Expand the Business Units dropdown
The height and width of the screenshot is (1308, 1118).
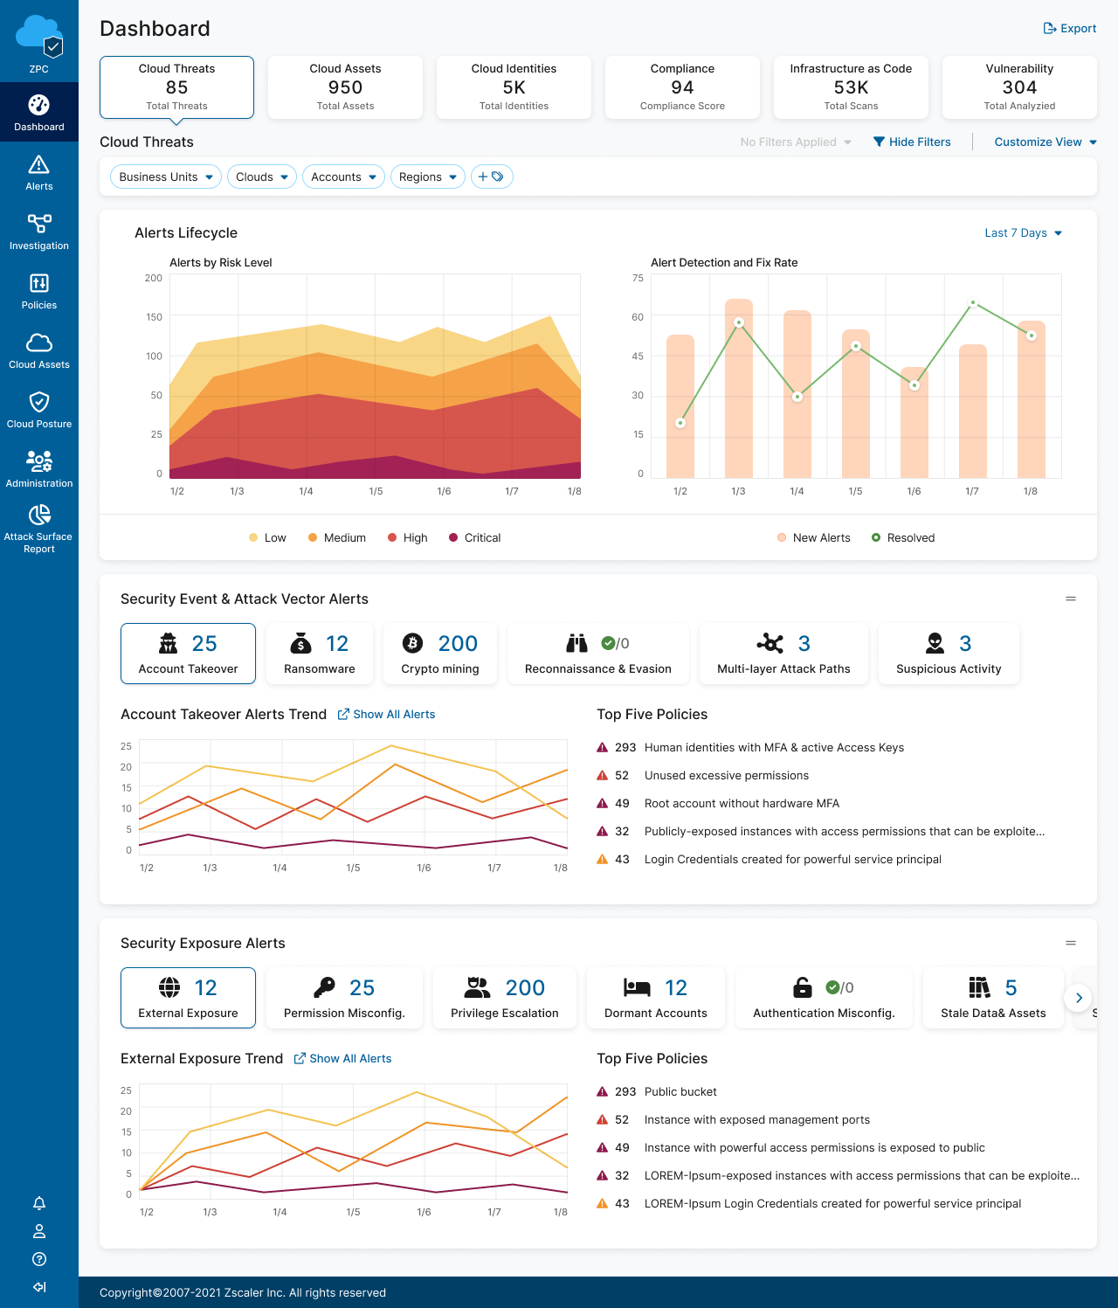165,176
